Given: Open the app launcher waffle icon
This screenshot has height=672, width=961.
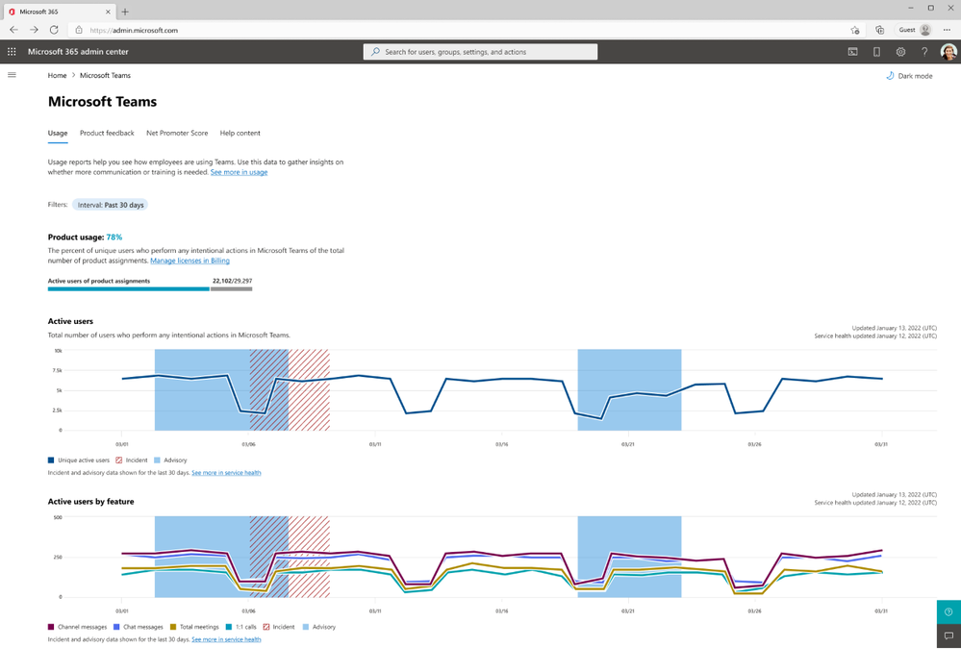Looking at the screenshot, I should tap(12, 52).
